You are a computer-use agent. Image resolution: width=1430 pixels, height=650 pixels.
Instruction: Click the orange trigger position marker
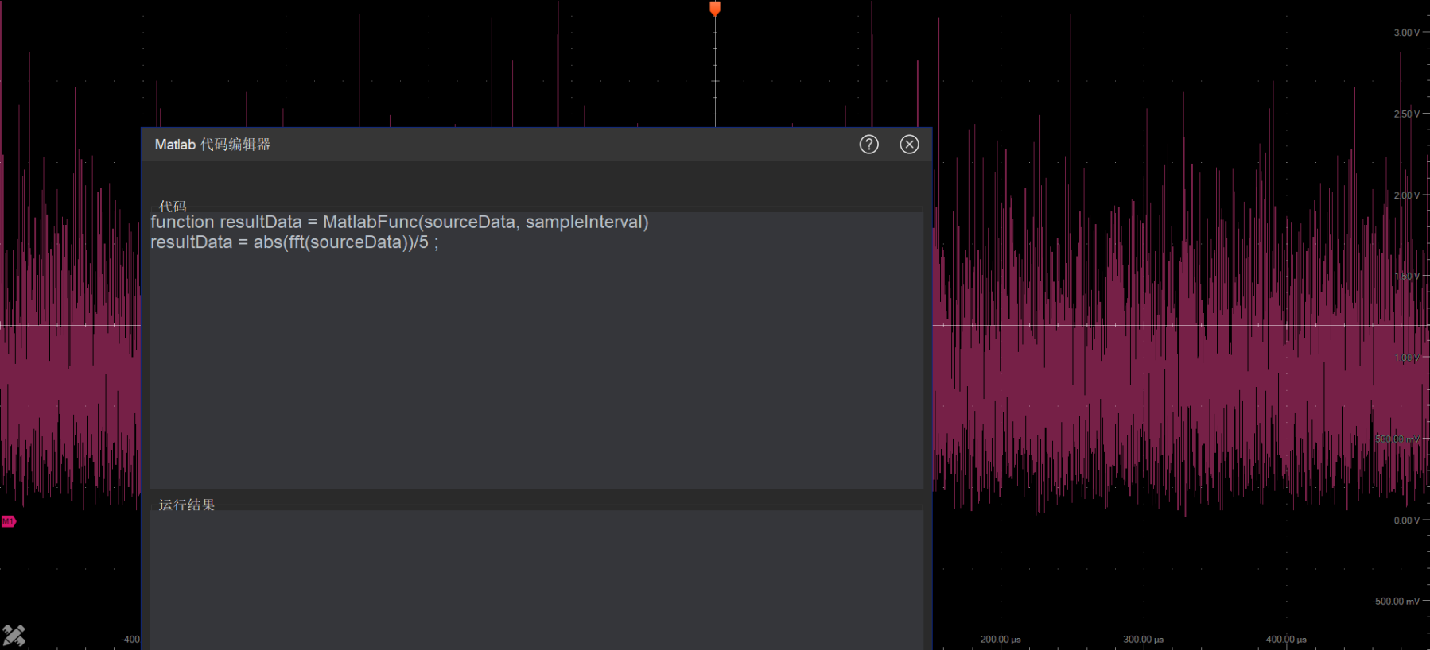pos(715,9)
